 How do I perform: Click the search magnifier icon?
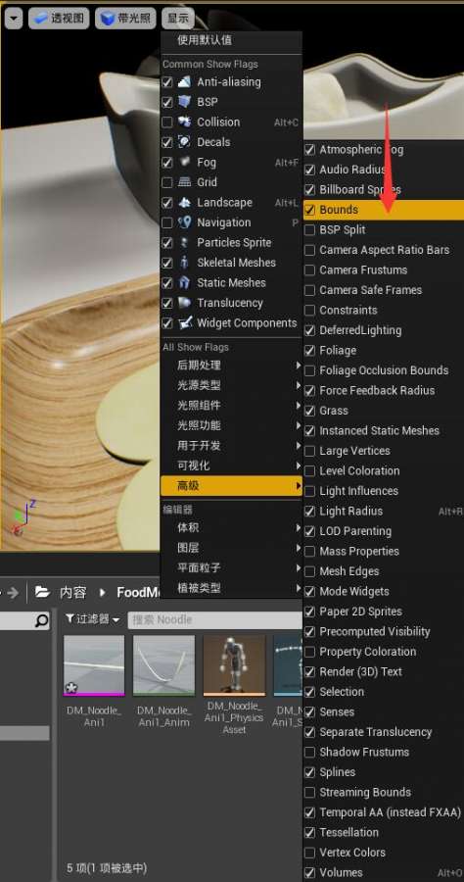(x=41, y=621)
